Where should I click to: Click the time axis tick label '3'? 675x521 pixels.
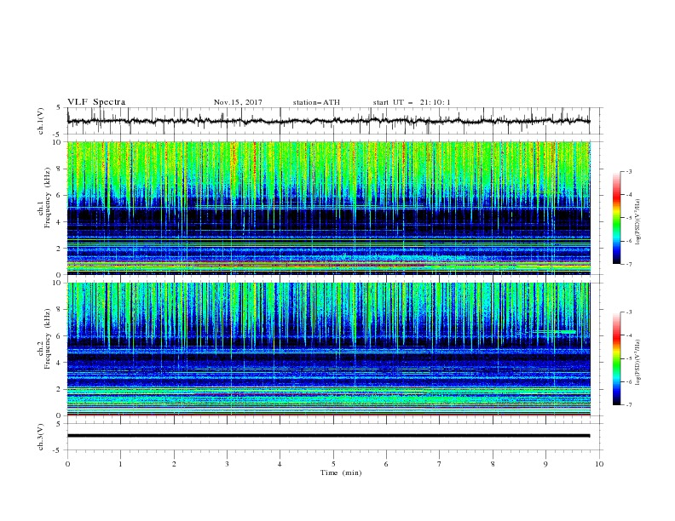[227, 464]
